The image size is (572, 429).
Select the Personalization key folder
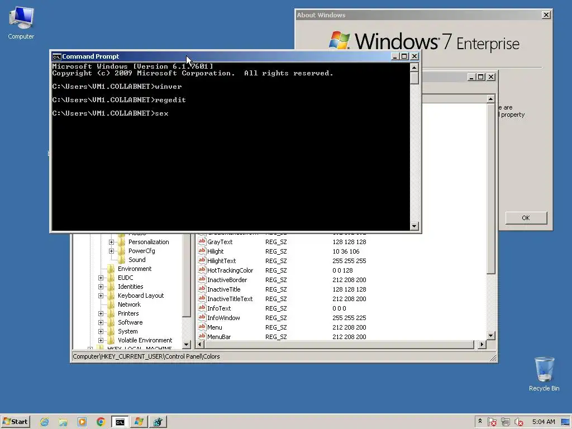pos(122,242)
